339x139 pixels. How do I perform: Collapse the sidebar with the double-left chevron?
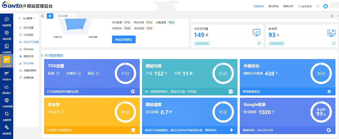click(42, 16)
